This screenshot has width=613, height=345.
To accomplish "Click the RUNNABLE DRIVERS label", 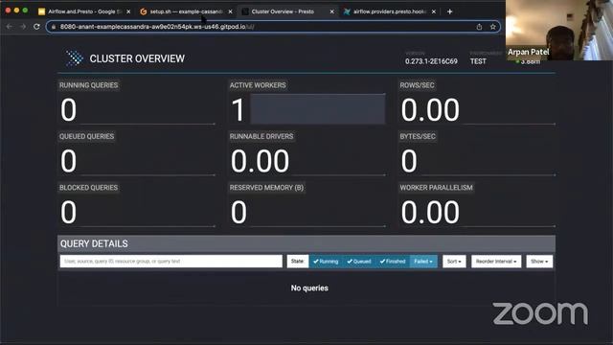I will click(261, 136).
